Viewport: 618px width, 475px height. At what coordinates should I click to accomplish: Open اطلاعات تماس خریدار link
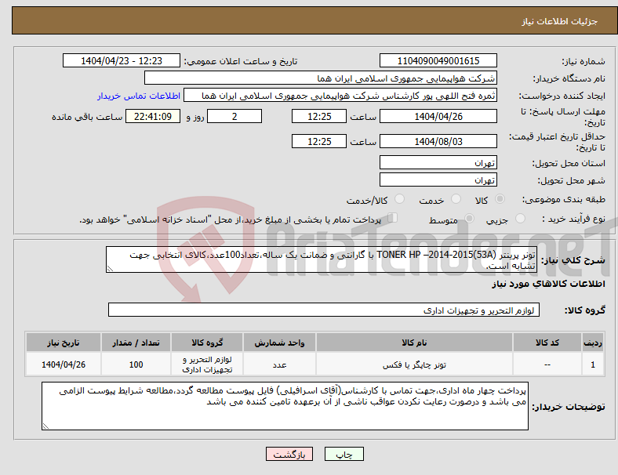pyautogui.click(x=139, y=96)
